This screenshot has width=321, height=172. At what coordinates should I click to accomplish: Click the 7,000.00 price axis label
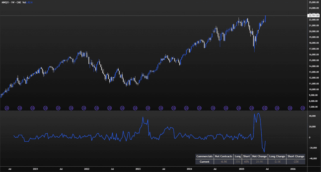point(314,107)
